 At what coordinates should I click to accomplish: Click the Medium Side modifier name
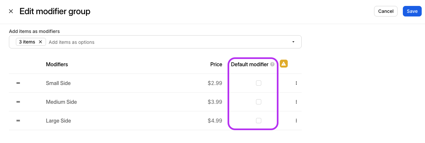(61, 102)
